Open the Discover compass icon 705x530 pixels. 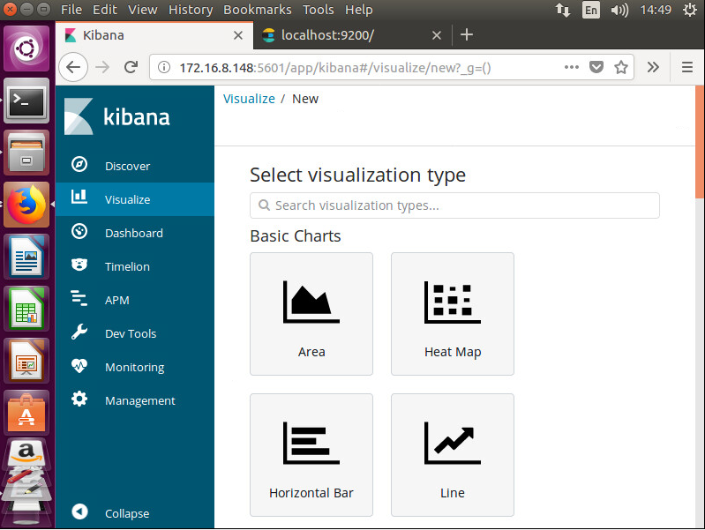79,166
